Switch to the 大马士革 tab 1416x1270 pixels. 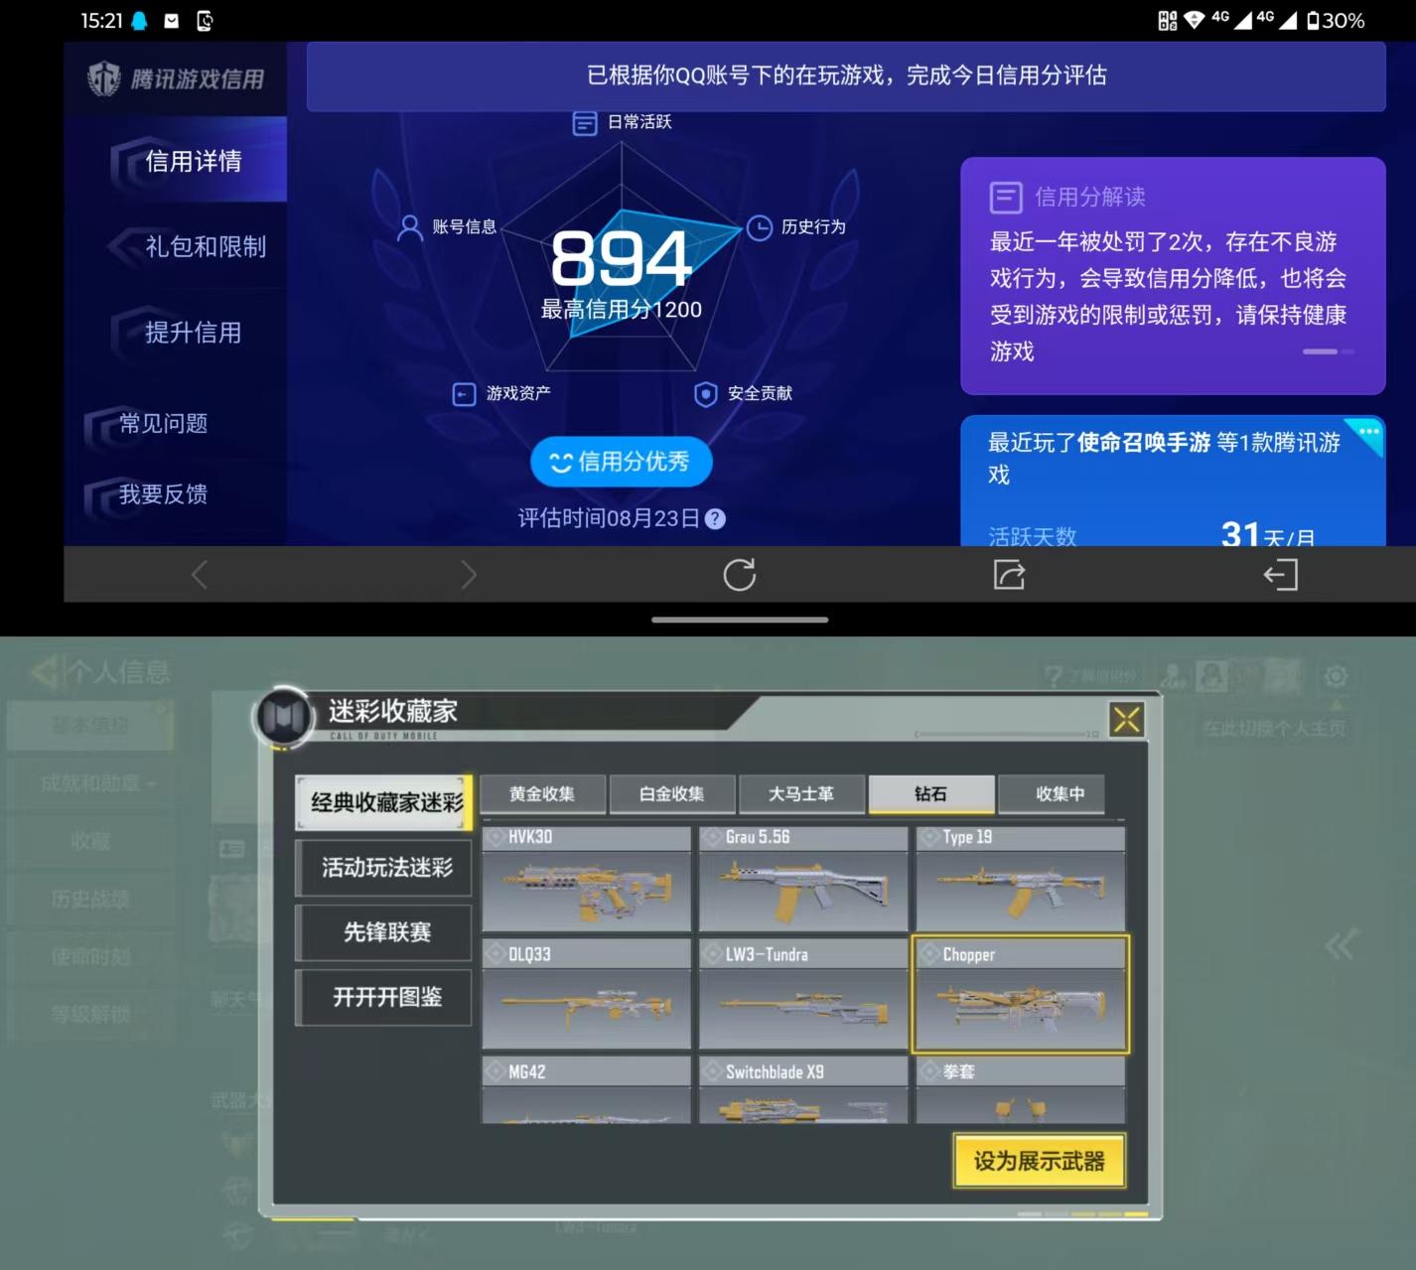[801, 794]
